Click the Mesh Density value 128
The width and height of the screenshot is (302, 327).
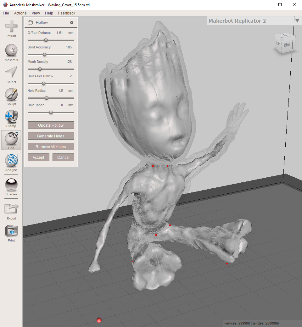[x=69, y=62]
